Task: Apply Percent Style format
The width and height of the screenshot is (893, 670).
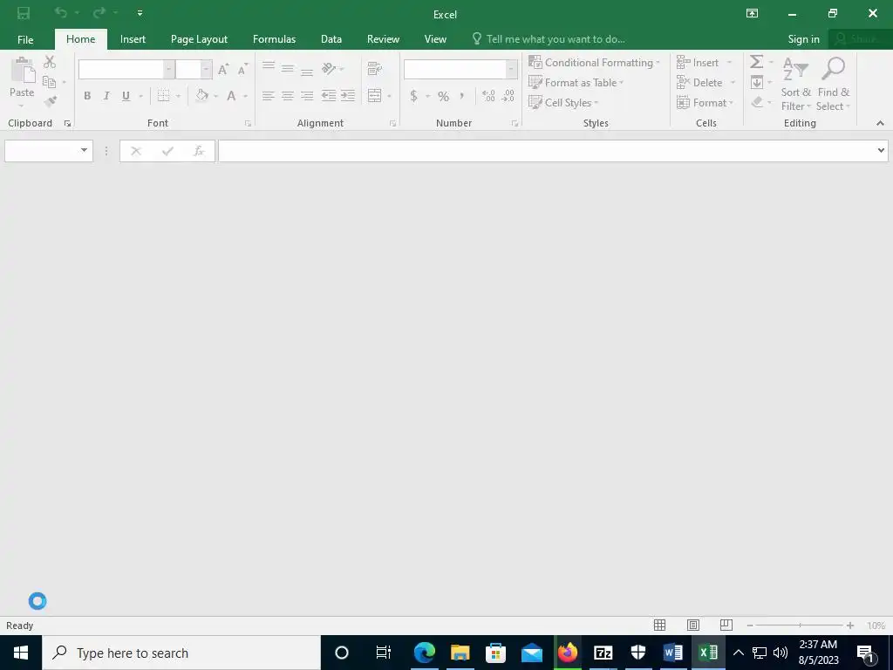Action: tap(443, 96)
